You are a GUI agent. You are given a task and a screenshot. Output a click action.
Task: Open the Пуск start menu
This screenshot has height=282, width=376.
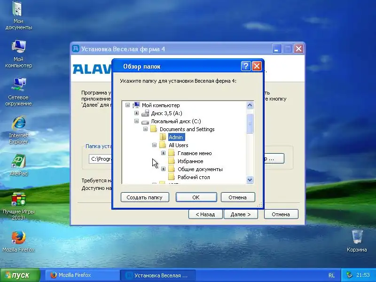click(20, 275)
